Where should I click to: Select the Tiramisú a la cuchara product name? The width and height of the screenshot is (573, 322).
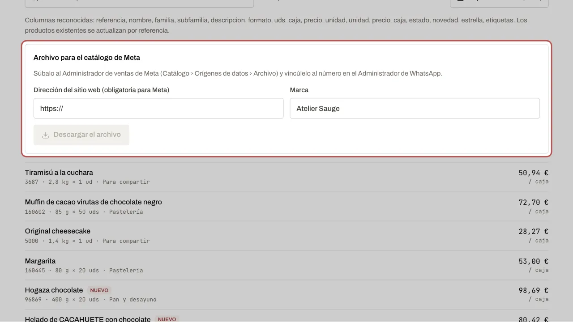(x=59, y=173)
